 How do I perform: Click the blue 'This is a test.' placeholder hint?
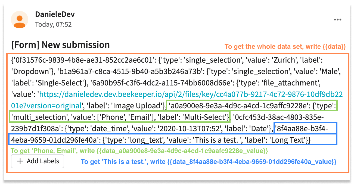(x=209, y=162)
